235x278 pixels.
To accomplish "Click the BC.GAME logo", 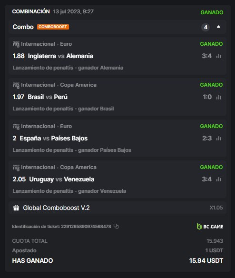I will pos(210,227).
